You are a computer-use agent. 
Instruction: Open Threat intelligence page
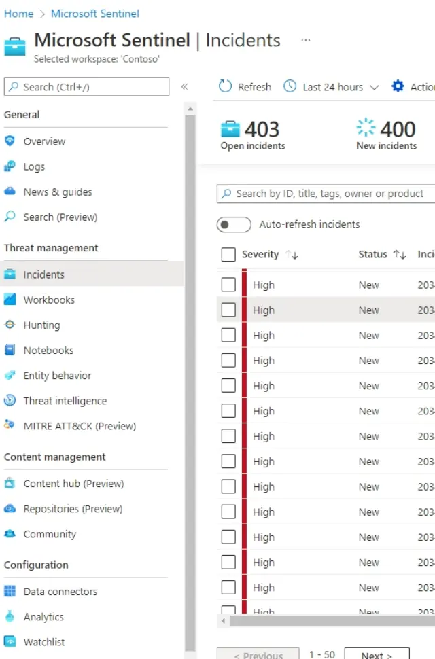[x=65, y=401]
